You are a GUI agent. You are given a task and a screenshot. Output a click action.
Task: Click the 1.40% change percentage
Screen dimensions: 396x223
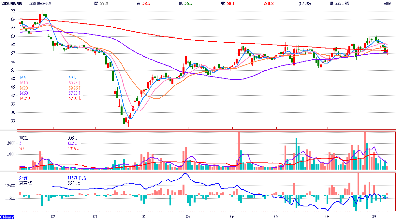[304, 3]
